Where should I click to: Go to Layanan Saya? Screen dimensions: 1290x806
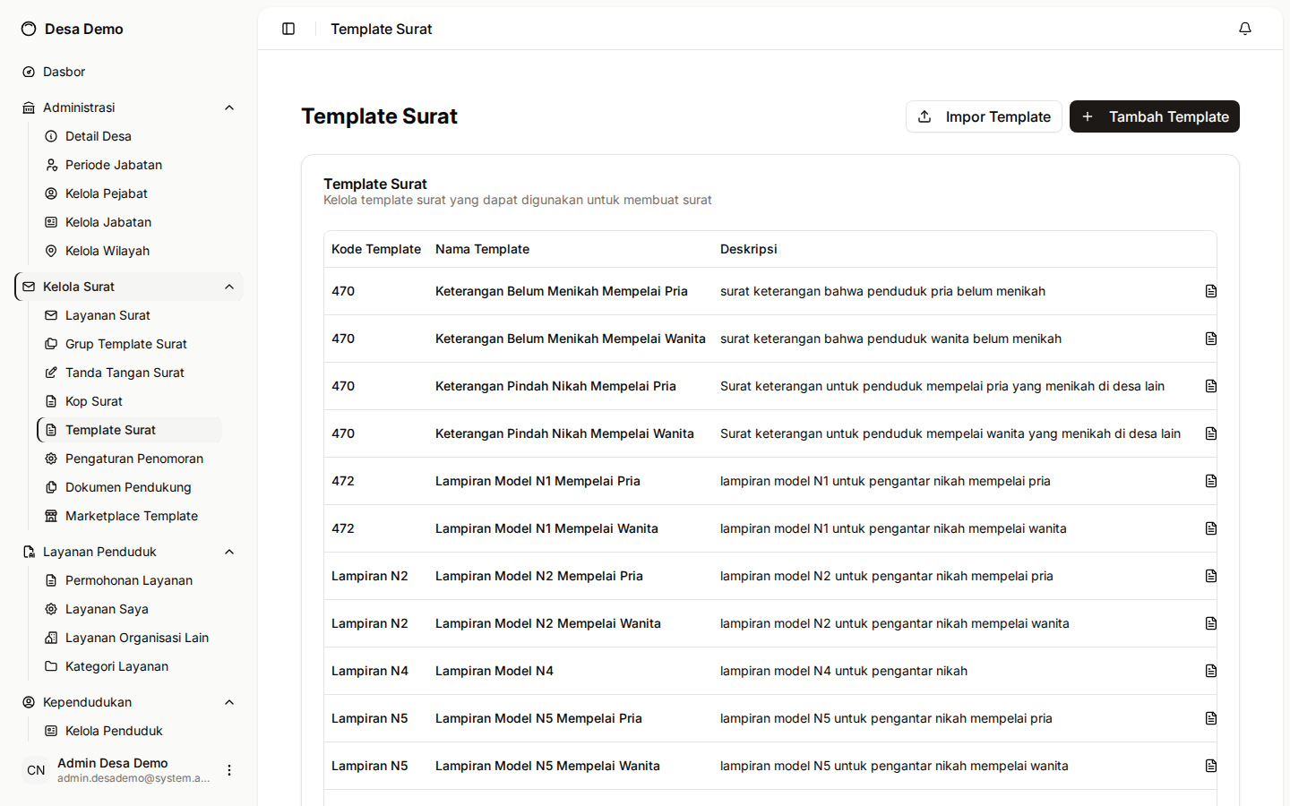(129, 609)
